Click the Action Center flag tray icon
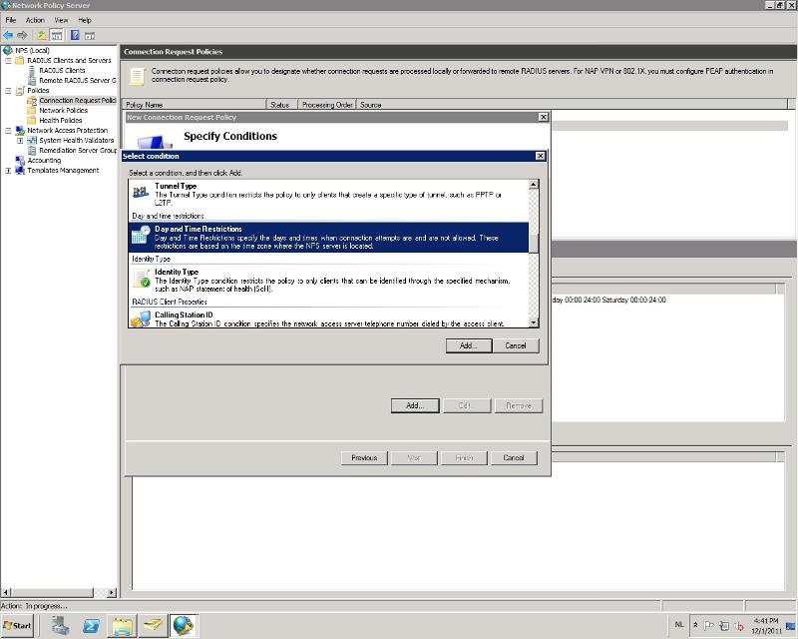 coord(708,626)
